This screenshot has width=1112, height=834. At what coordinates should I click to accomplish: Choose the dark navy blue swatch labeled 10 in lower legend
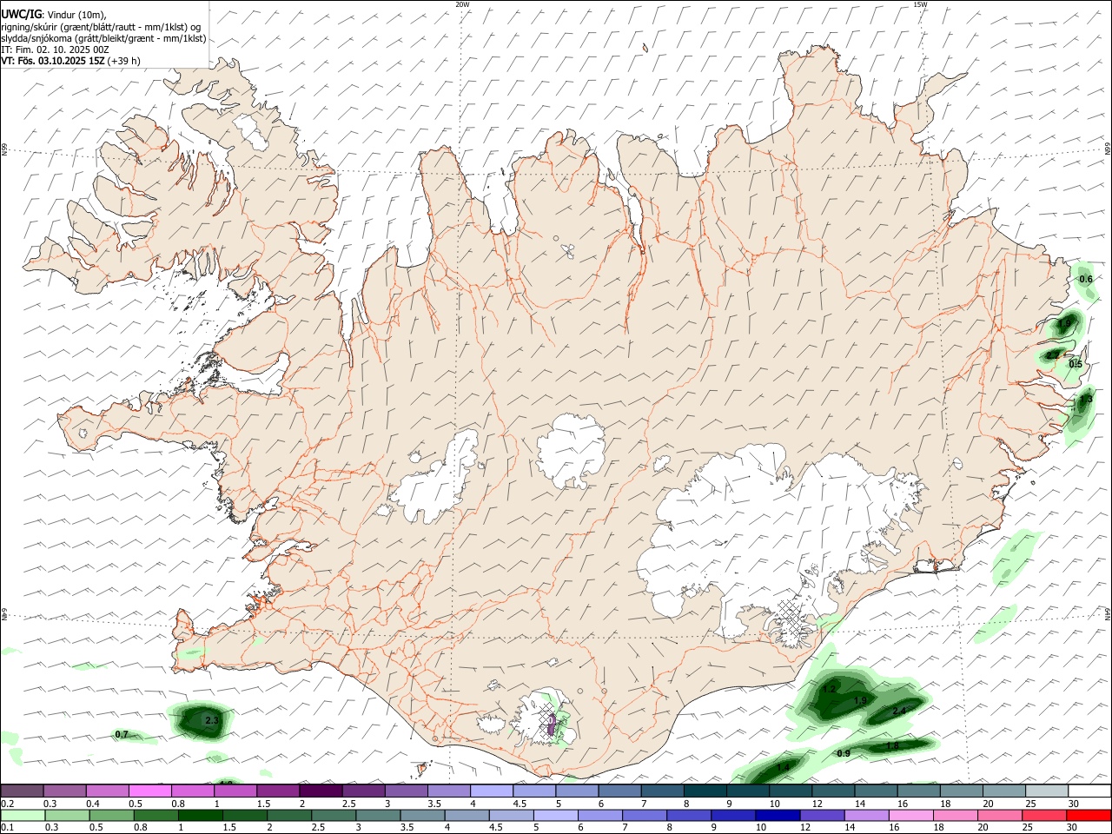[777, 815]
